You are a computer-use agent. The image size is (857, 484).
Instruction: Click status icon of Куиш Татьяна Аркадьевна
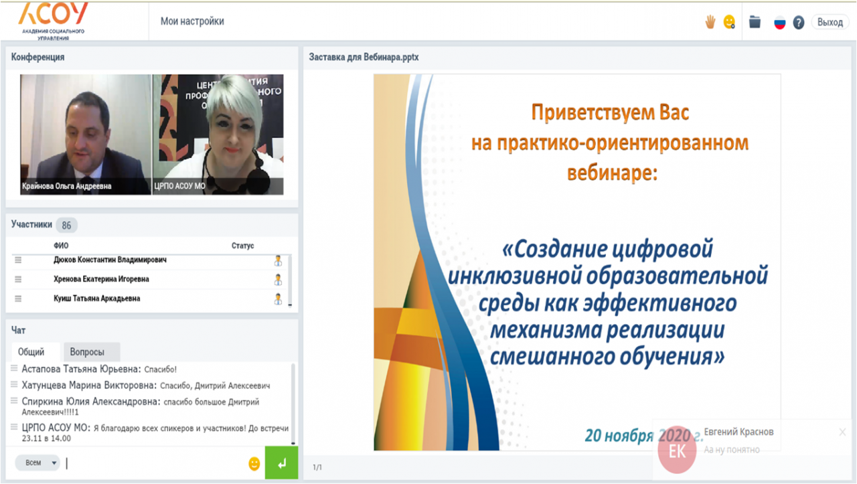tap(278, 299)
